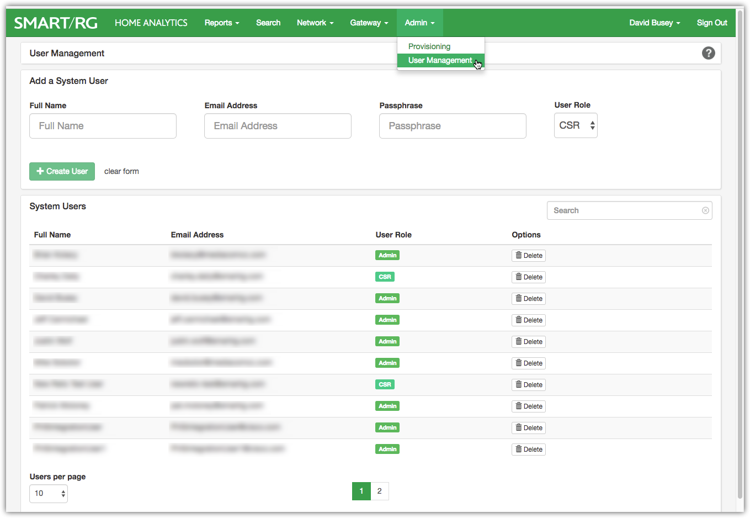Select Provisioning from the Admin menu
Screen dimensions: 750x518
coord(429,46)
